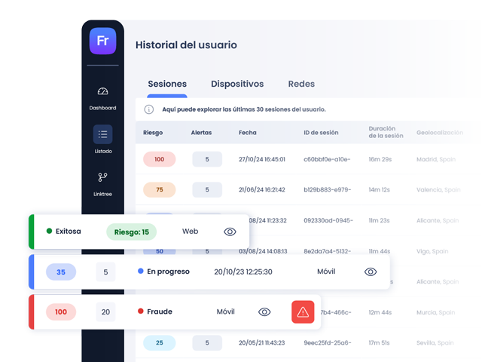The height and width of the screenshot is (362, 482).
Task: Click Sevilla, Spain location
Action: (x=435, y=342)
